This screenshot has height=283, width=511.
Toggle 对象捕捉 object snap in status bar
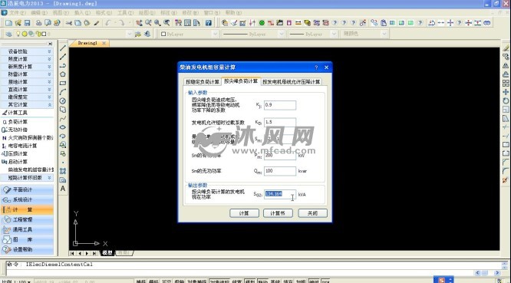click(x=197, y=281)
